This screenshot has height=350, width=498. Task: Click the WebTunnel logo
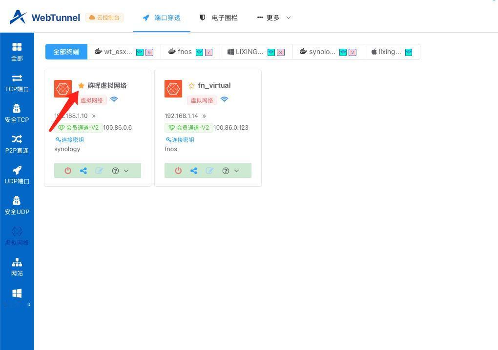point(45,18)
